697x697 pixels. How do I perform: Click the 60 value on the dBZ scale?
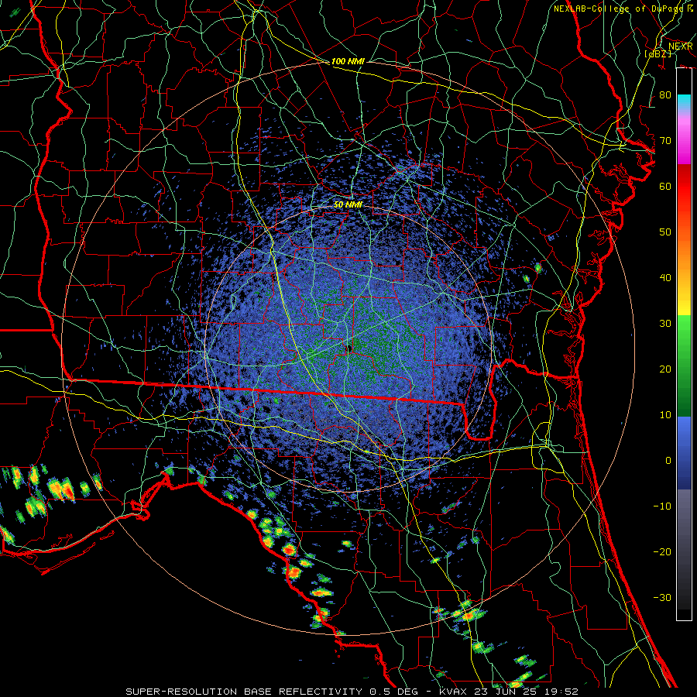[x=665, y=186]
